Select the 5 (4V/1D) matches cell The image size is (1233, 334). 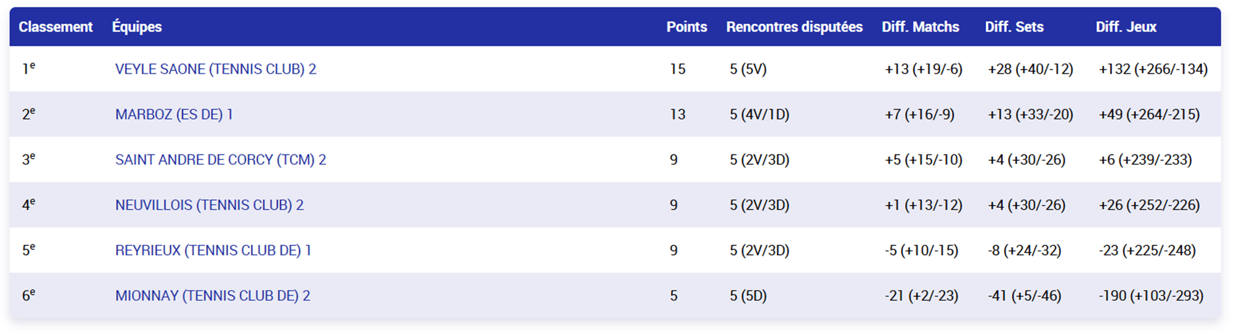tap(760, 114)
